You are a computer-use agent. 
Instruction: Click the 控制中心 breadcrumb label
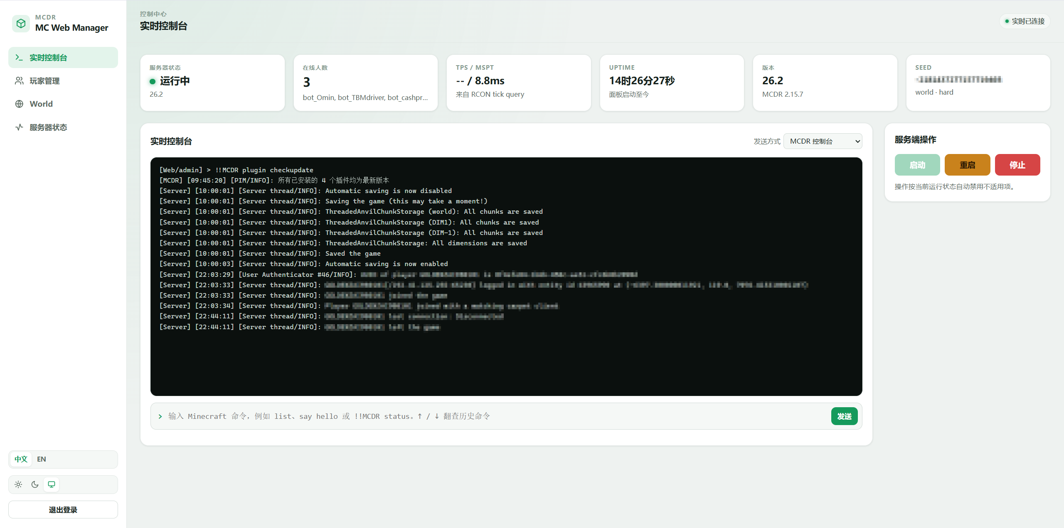pos(153,14)
